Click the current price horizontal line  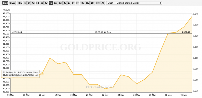click(x=101, y=33)
